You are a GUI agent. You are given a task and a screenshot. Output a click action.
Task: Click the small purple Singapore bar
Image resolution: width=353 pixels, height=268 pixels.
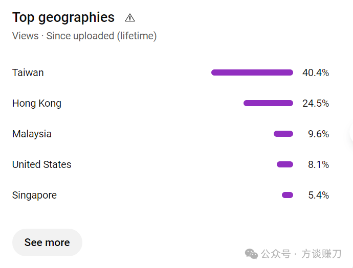(x=288, y=195)
